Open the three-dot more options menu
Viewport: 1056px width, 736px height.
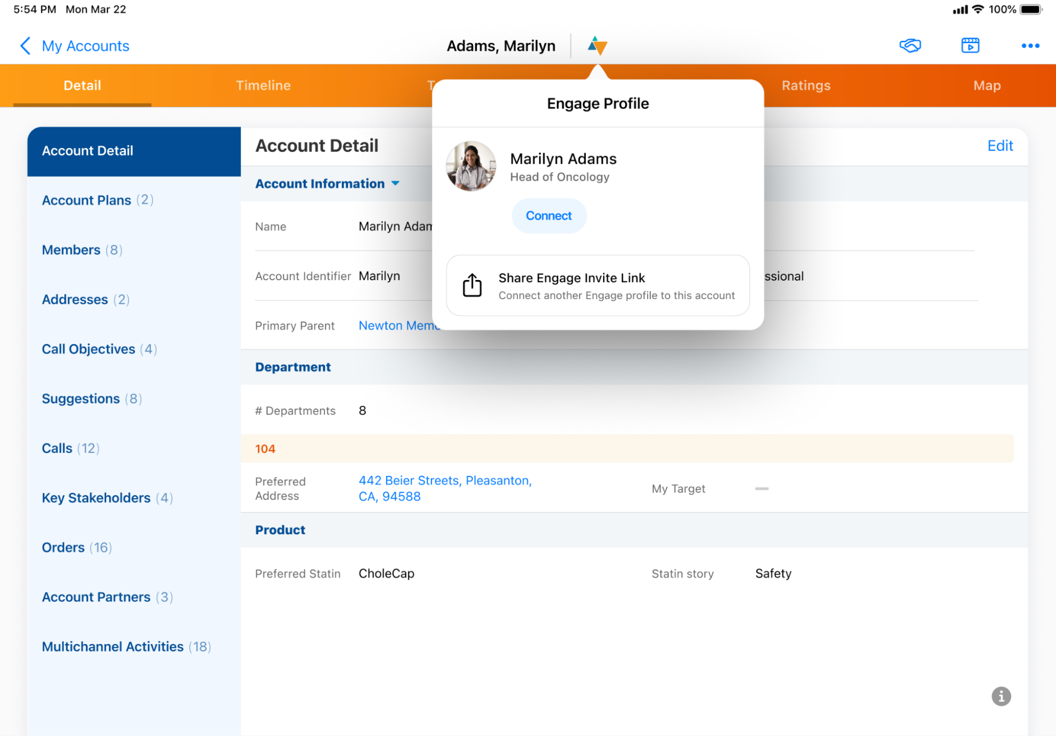[1030, 46]
